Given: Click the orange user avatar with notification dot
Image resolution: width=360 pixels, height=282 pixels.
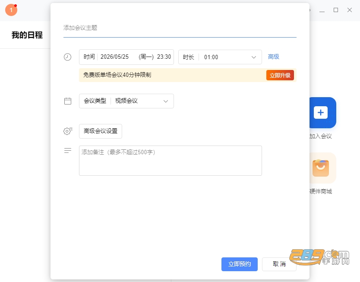Looking at the screenshot, I should 11,10.
